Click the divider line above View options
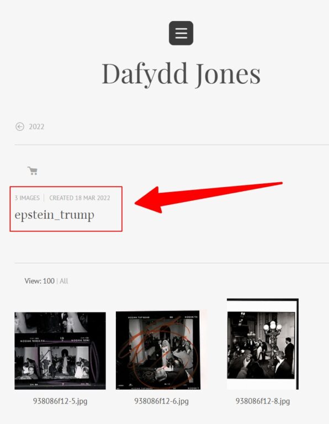 172,263
